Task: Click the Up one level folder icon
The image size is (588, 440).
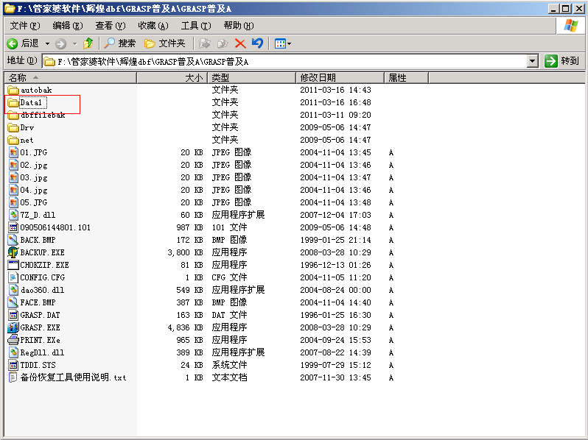Action: [x=88, y=43]
